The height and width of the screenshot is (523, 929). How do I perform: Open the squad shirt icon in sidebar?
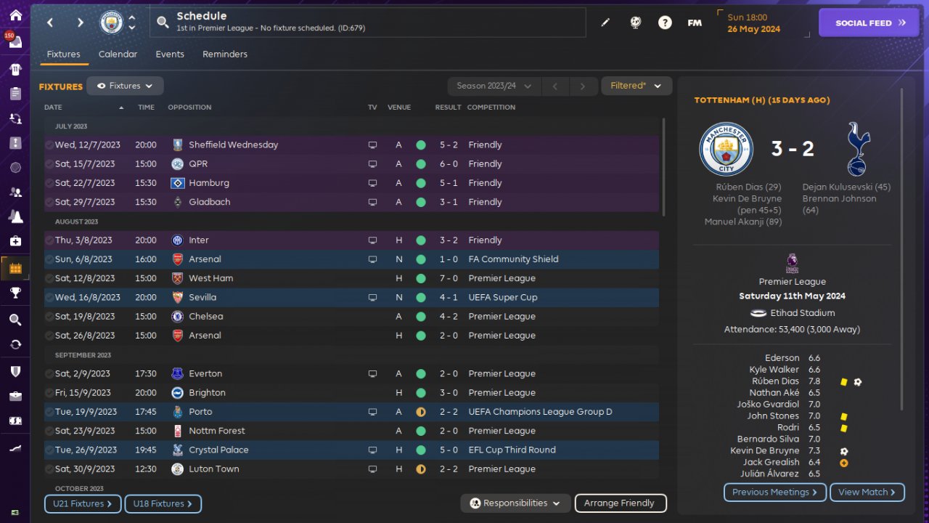pyautogui.click(x=15, y=70)
